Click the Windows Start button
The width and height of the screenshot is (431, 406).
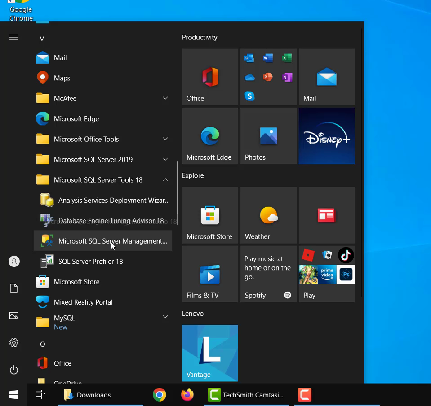point(13,395)
